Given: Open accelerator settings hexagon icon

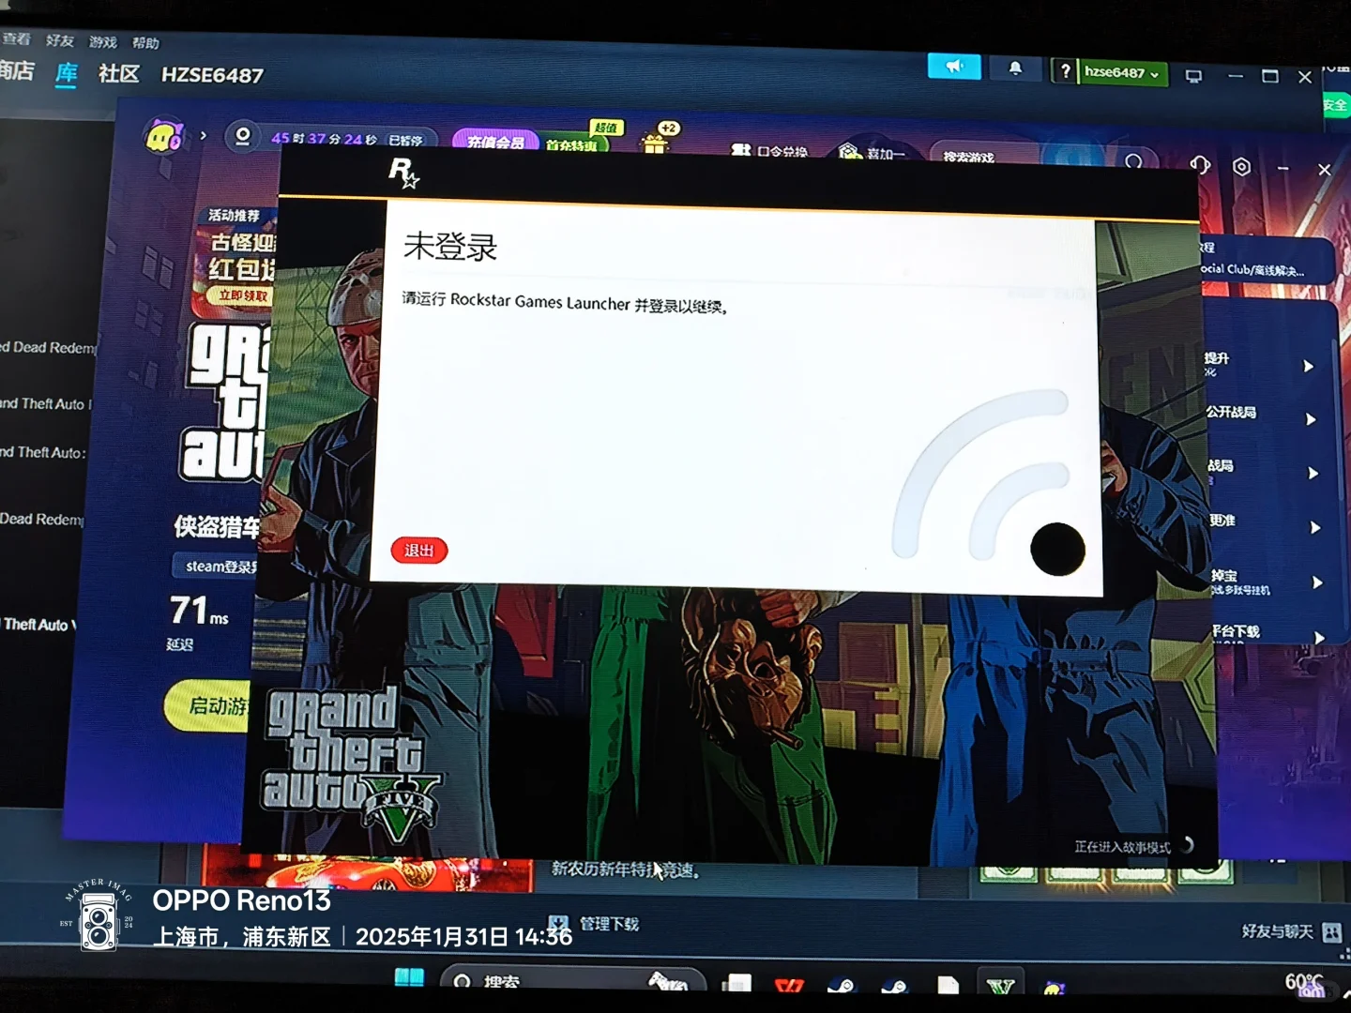Looking at the screenshot, I should 1242,166.
